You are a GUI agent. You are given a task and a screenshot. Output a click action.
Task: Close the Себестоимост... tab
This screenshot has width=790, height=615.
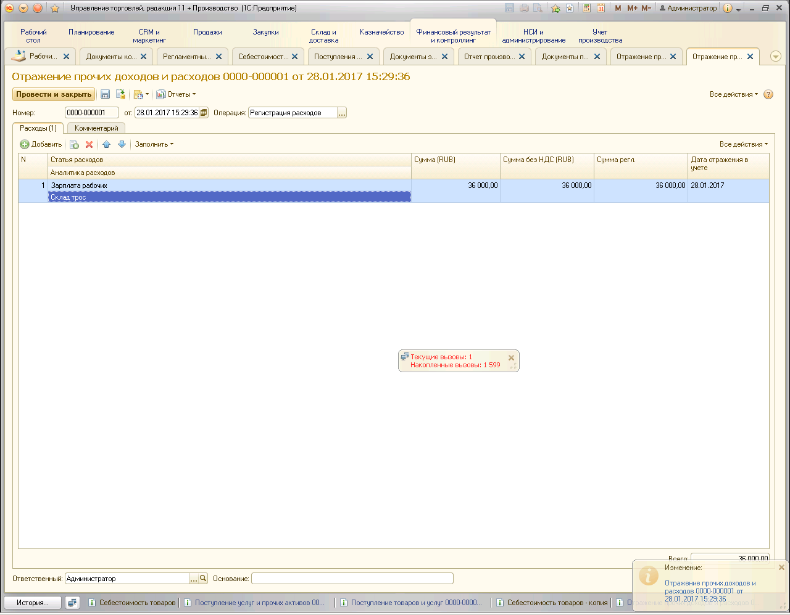pos(295,57)
